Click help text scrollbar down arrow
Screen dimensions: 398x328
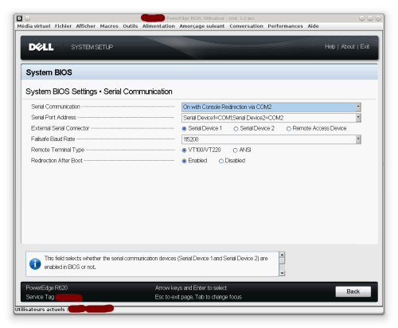[282, 273]
